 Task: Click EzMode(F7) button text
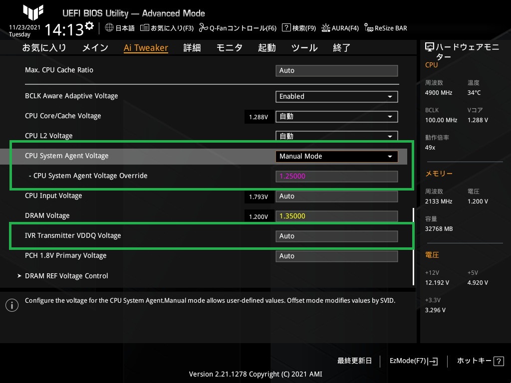408,361
